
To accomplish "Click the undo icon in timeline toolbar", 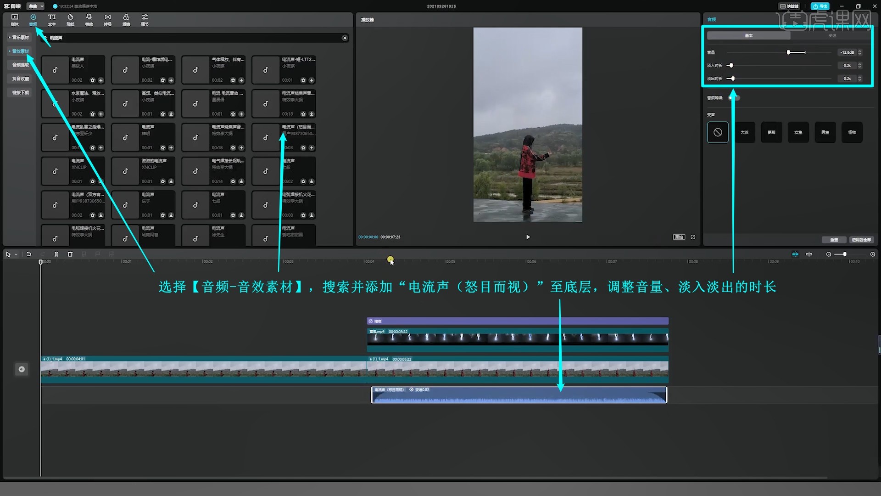I will pyautogui.click(x=28, y=254).
